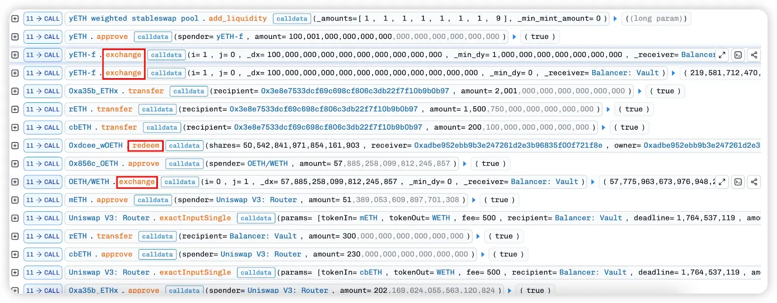This screenshot has width=777, height=303.
Task: Open the debug terminal icon on the first yETH-f exchange row
Action: [x=738, y=55]
